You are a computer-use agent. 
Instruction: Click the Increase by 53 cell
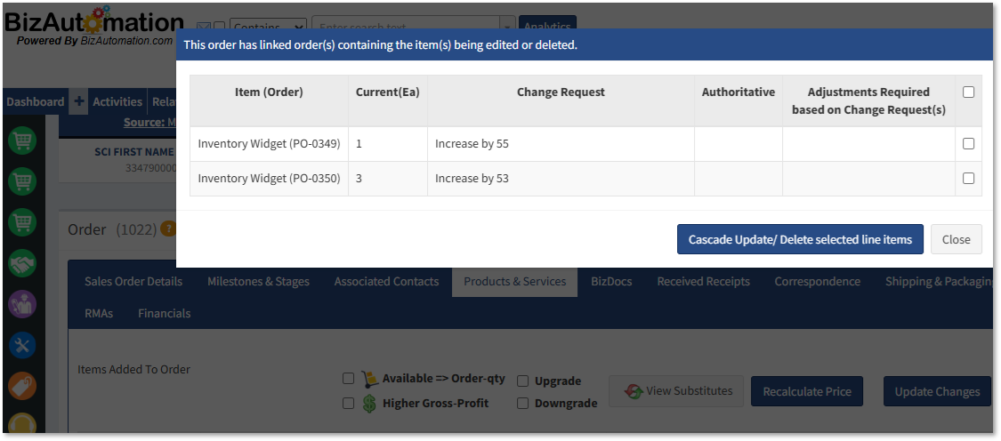(x=561, y=178)
